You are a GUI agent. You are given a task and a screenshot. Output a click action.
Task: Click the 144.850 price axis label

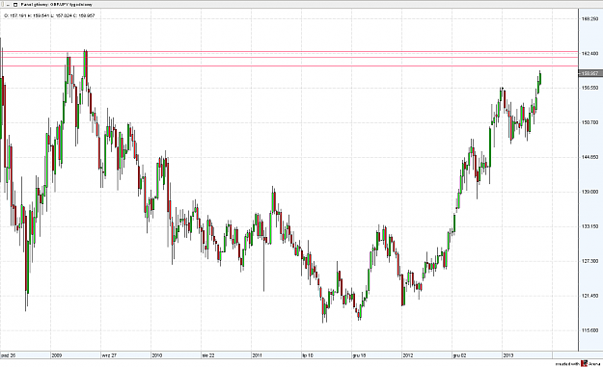click(590, 157)
